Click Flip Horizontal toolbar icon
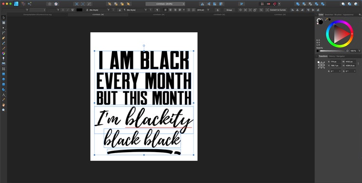Image resolution: width=362 pixels, height=183 pixels. [x=202, y=4]
